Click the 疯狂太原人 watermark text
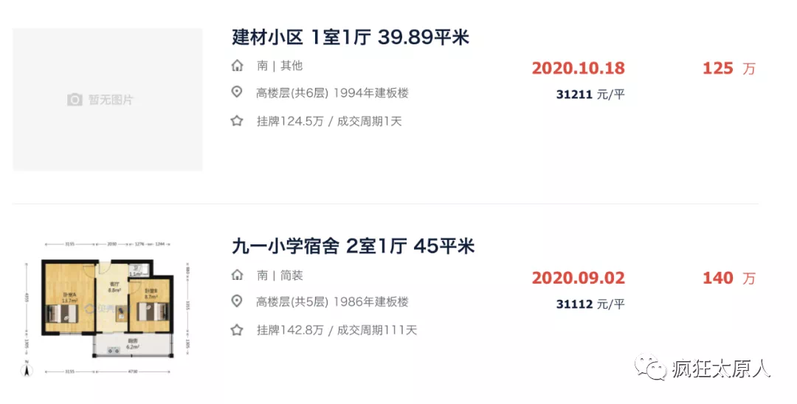The height and width of the screenshot is (404, 797). [721, 369]
